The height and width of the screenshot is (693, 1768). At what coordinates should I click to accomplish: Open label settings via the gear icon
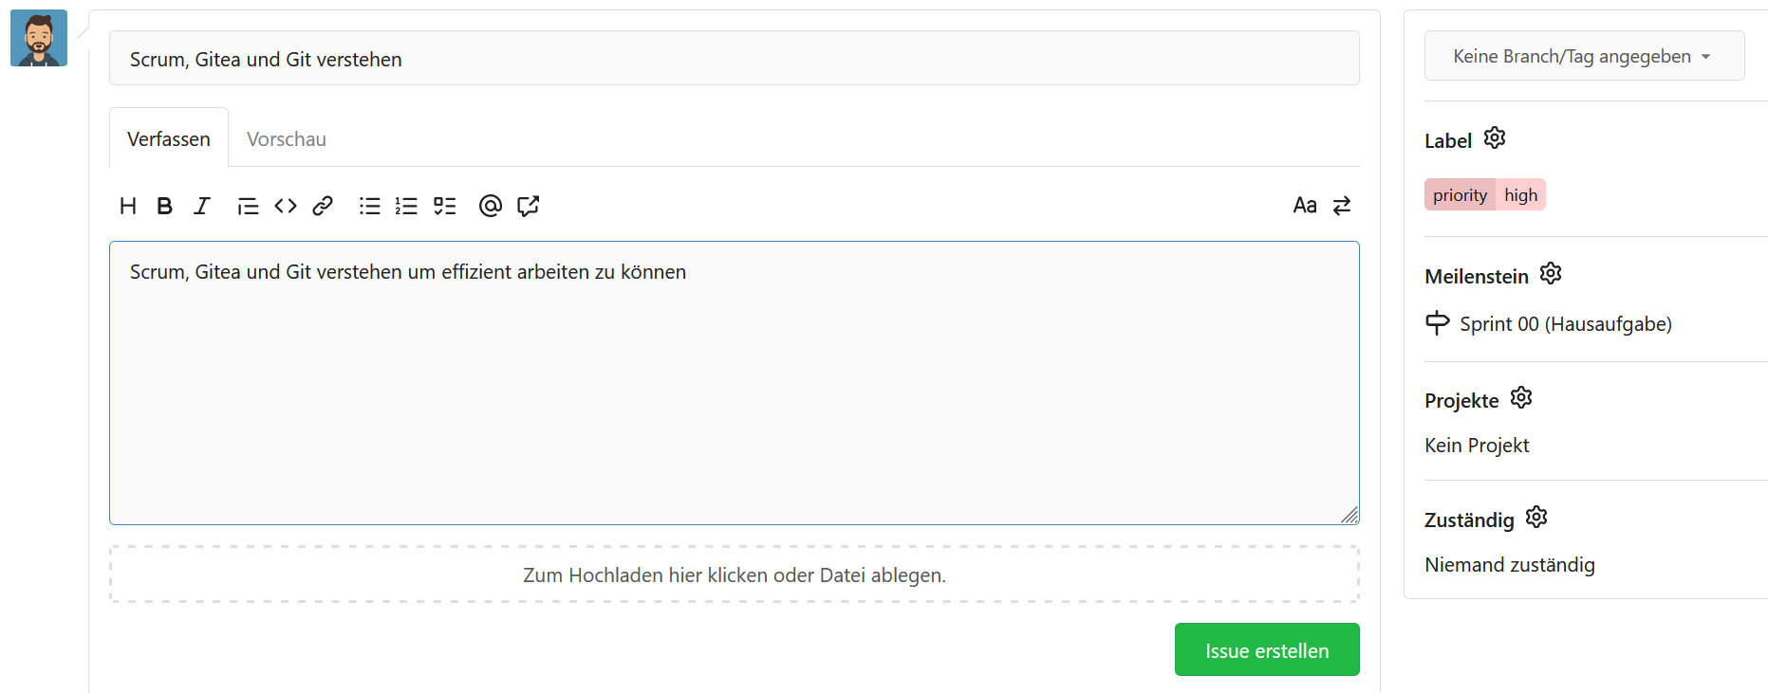pos(1495,138)
